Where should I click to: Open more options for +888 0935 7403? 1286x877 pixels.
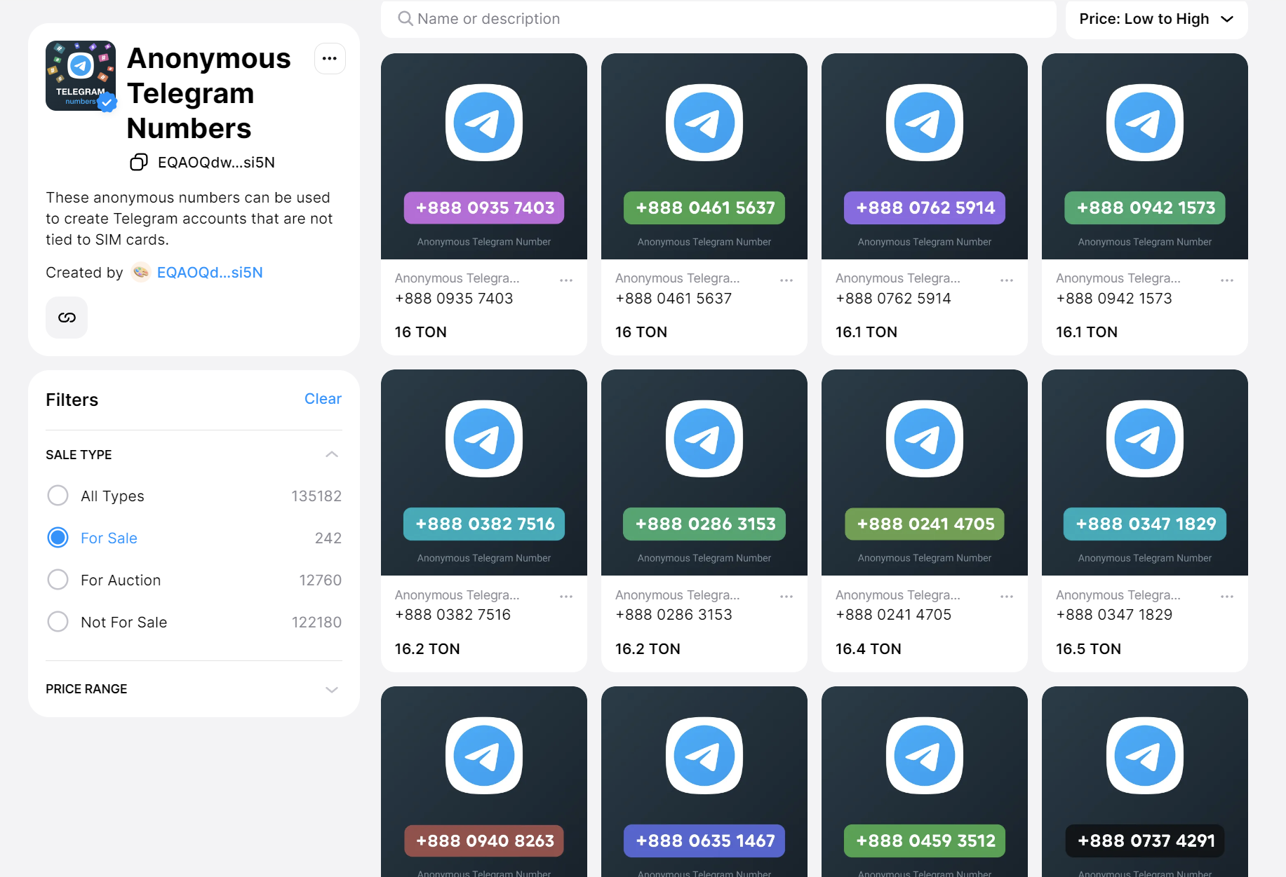point(566,280)
